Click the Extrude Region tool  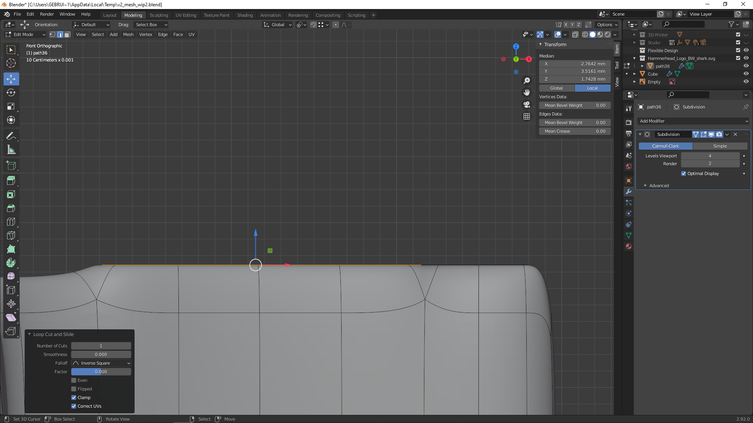coord(11,181)
